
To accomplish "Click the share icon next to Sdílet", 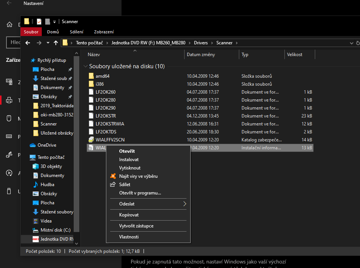I will tap(112, 185).
